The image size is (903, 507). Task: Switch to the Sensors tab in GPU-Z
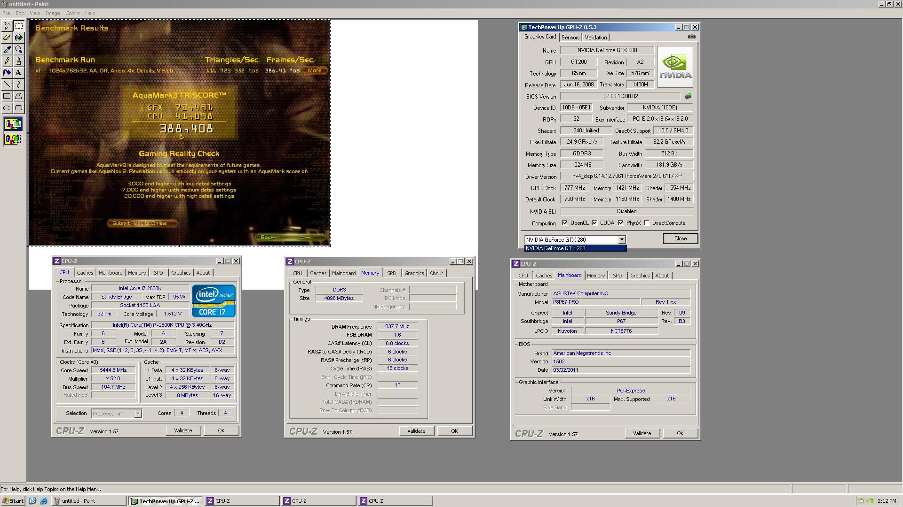click(x=570, y=38)
